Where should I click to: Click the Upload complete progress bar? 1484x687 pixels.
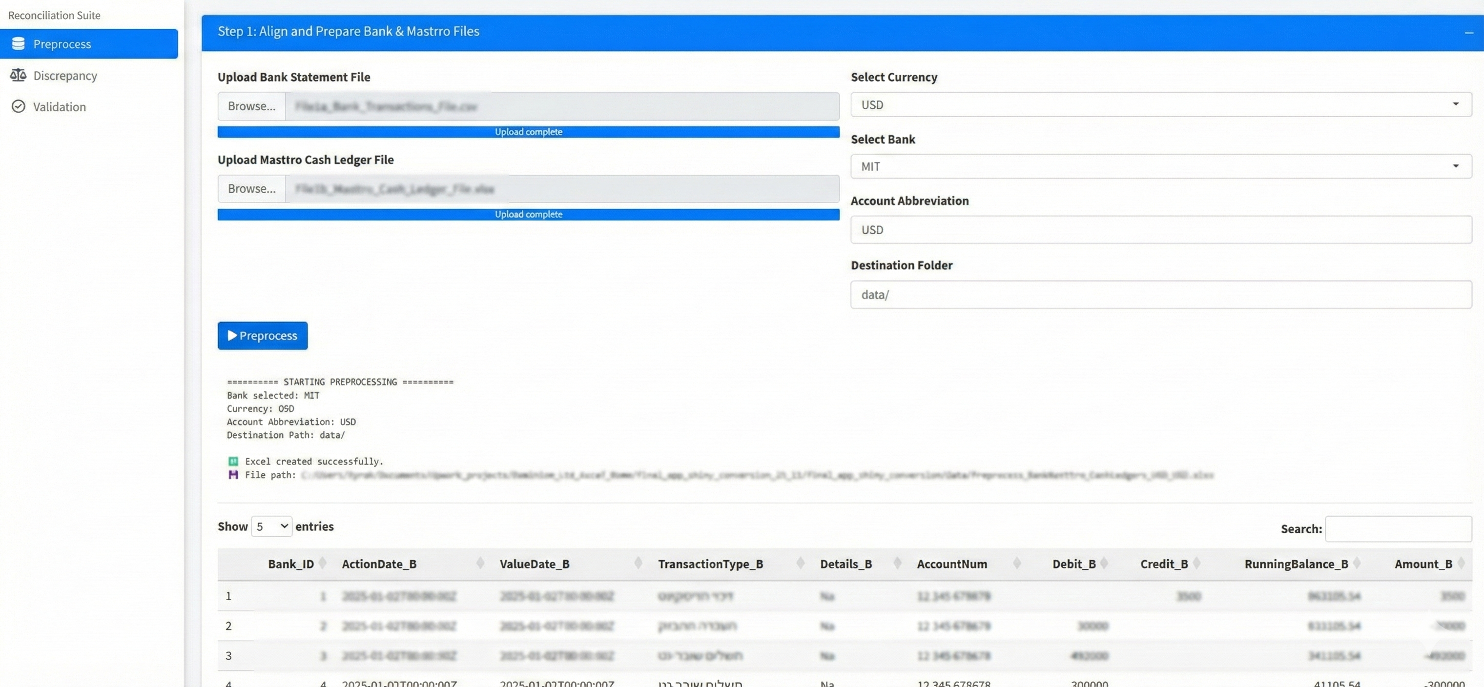[x=528, y=131]
